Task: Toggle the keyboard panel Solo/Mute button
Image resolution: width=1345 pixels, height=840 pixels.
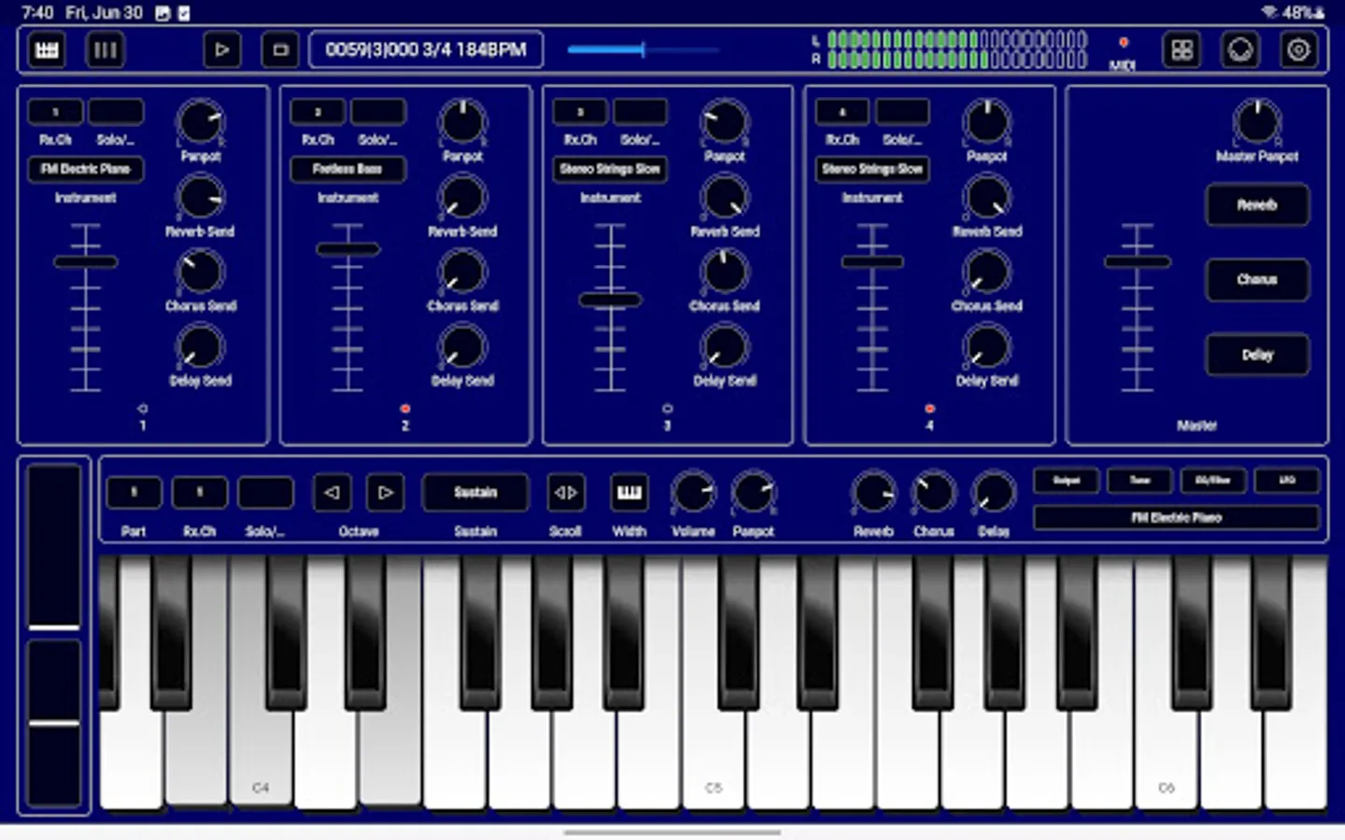Action: coord(266,493)
